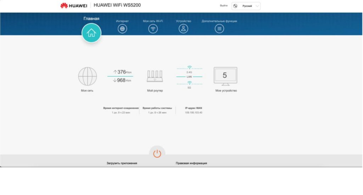This screenshot has width=363, height=195.
Task: Select the Интернет tab label
Action: click(122, 21)
